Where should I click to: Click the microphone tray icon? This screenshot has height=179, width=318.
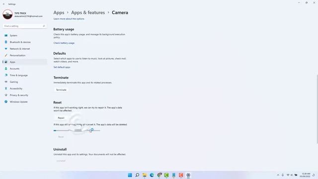(x=283, y=175)
